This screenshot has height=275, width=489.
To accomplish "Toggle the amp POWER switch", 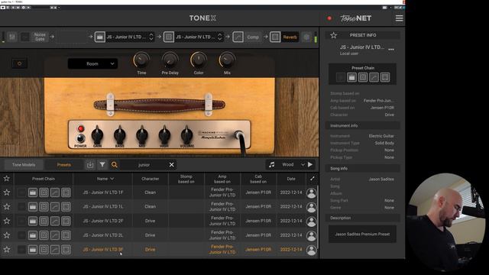I will click(x=80, y=137).
